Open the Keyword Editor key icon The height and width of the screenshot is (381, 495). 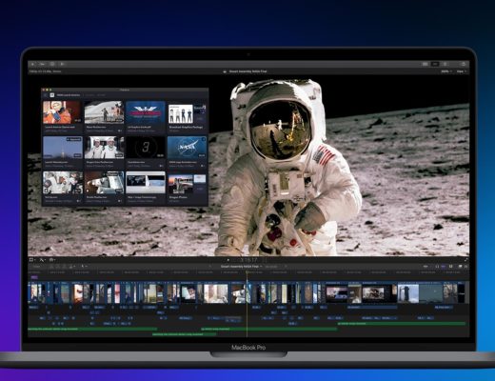[43, 64]
